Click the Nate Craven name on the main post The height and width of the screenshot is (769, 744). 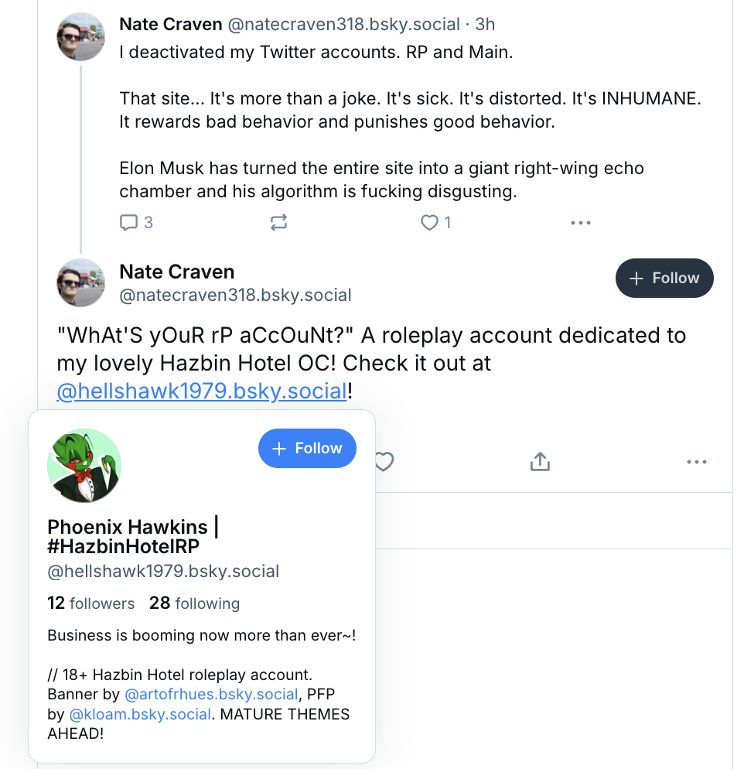[176, 272]
